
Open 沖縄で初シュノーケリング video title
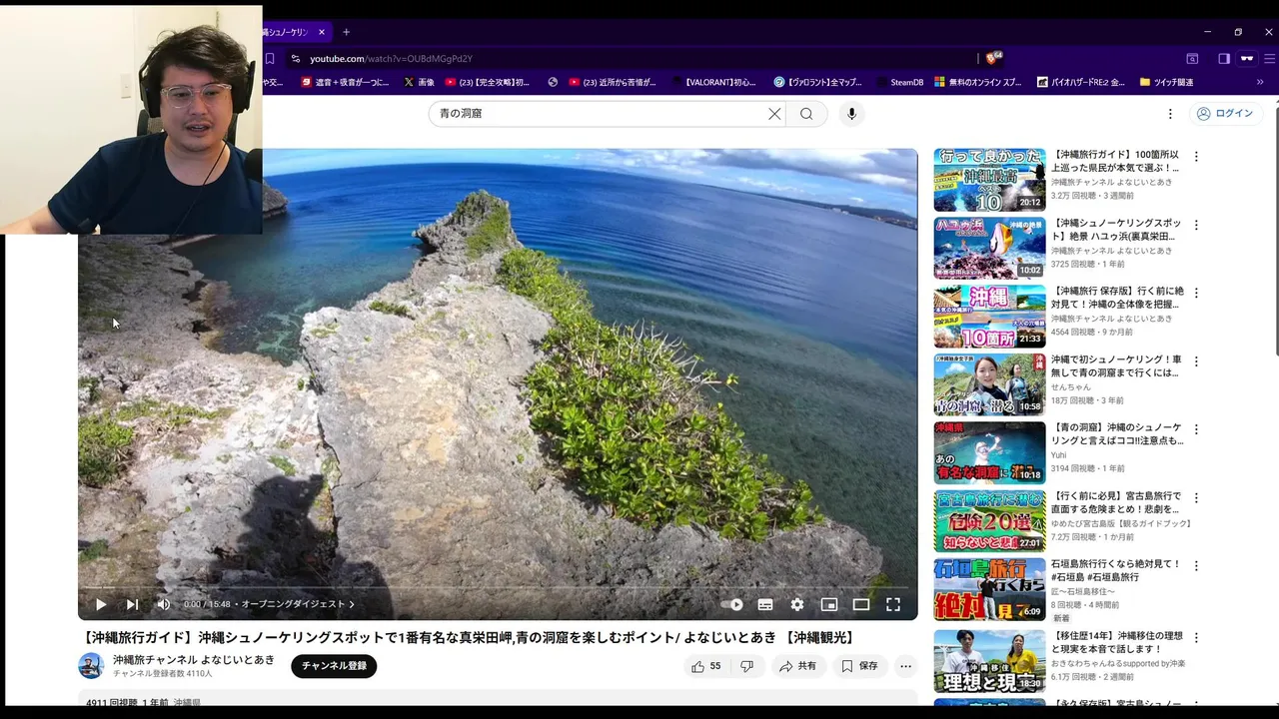tap(1115, 365)
